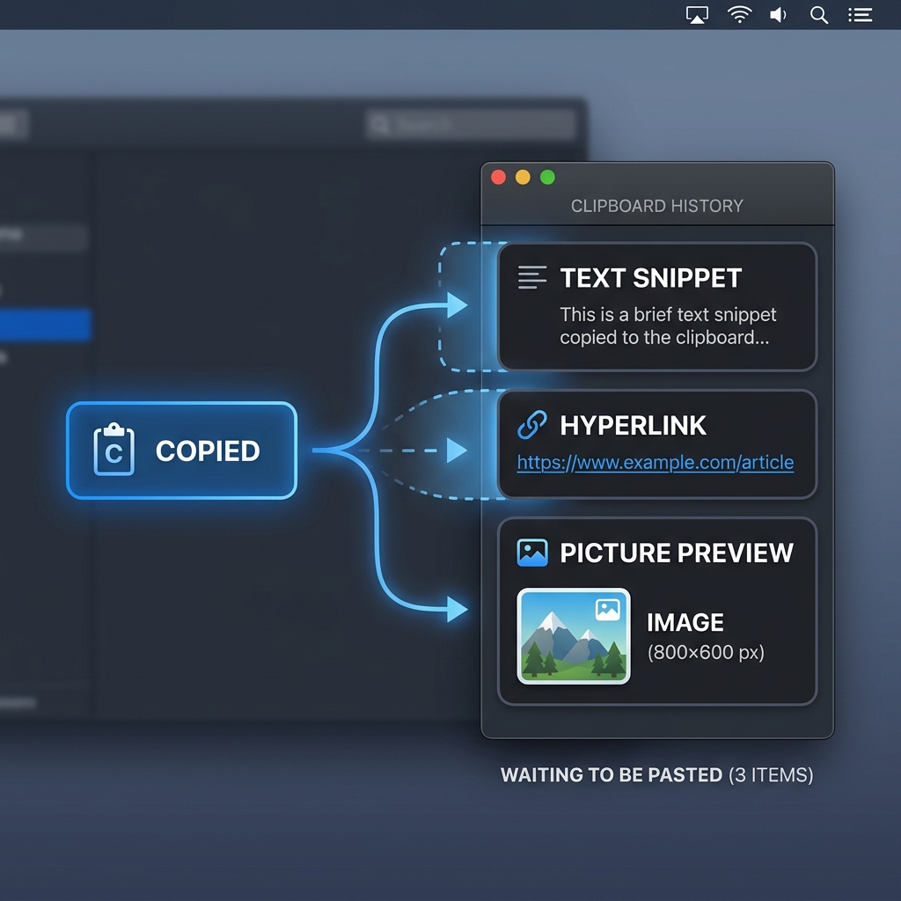Viewport: 901px width, 901px height.
Task: Click the mountain landscape image thumbnail
Action: coord(574,636)
